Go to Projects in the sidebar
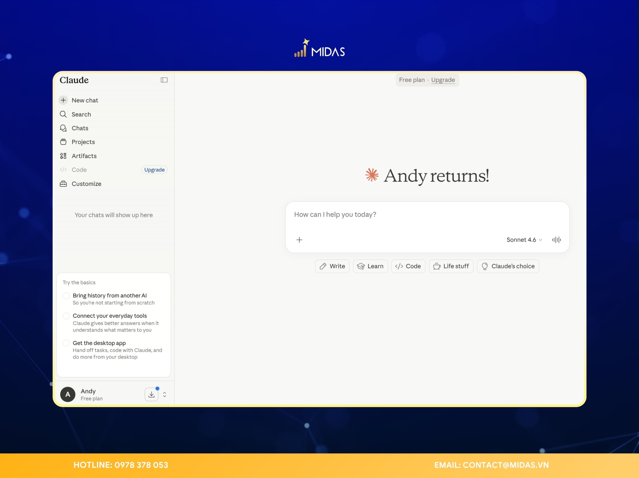The width and height of the screenshot is (639, 478). [x=113, y=142]
